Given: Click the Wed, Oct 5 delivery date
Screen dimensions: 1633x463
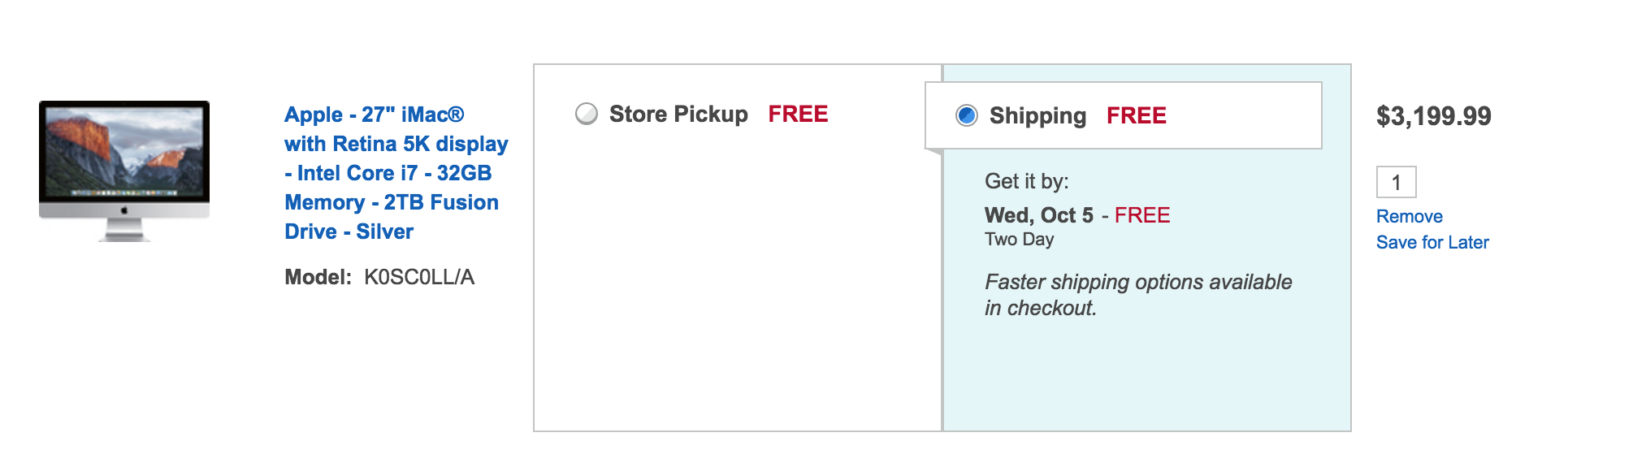Looking at the screenshot, I should [x=1038, y=215].
